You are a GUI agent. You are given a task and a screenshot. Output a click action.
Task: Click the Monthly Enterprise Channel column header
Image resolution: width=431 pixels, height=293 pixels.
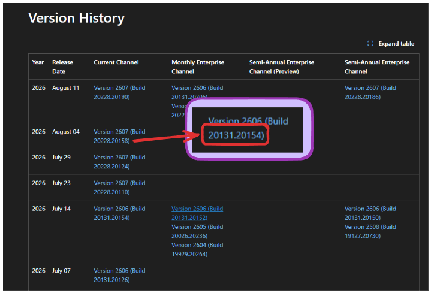tap(198, 67)
